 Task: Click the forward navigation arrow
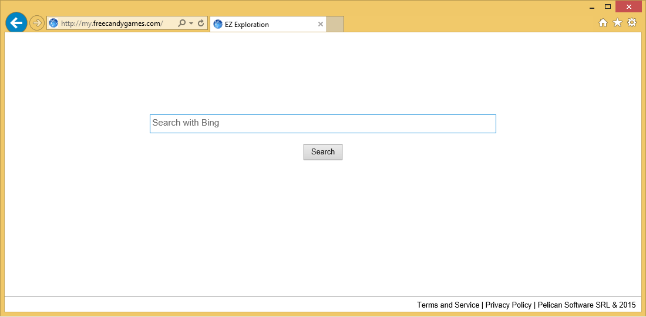(37, 23)
